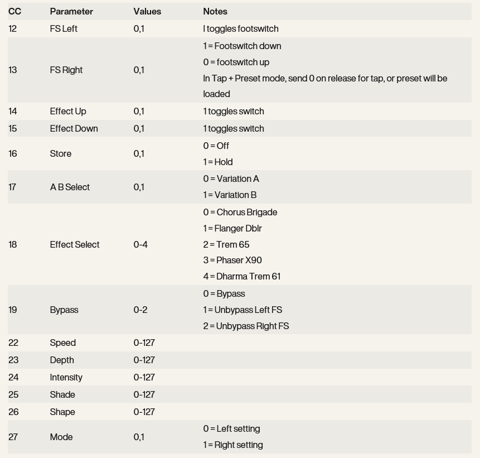
Task: Click the 'Phaser X90' note text
Action: pyautogui.click(x=232, y=260)
